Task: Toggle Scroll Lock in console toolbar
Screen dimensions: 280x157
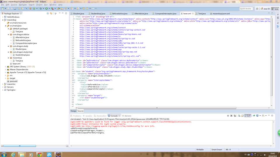Action: pos(243,116)
